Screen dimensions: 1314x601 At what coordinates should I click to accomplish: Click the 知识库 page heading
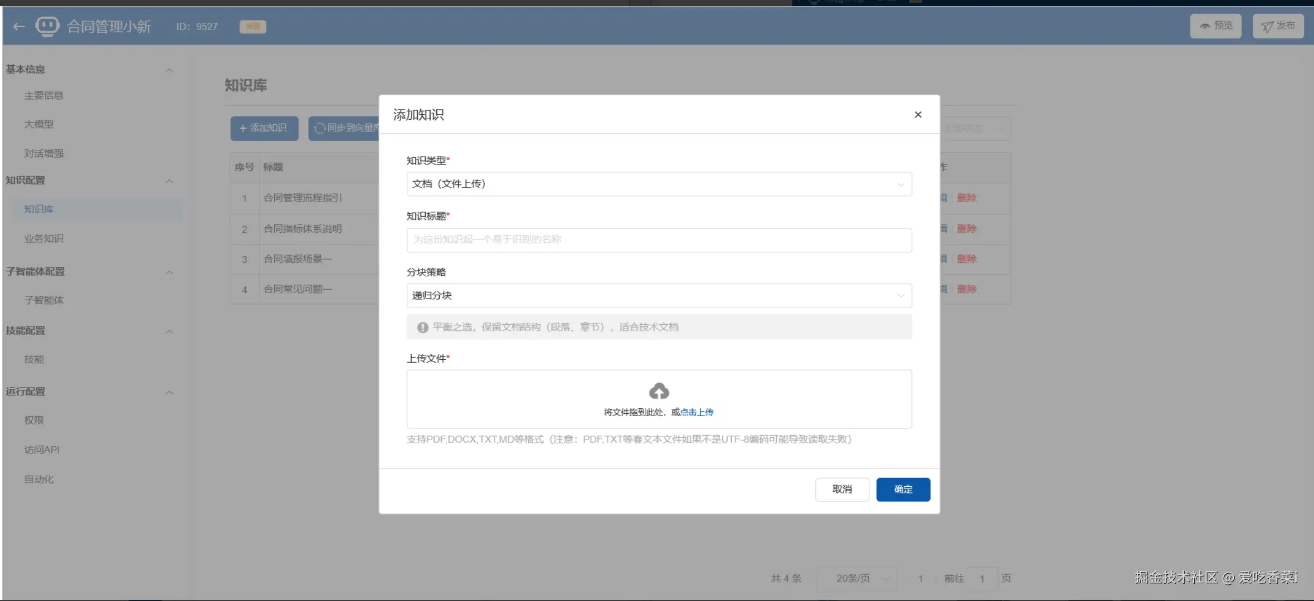click(x=246, y=85)
